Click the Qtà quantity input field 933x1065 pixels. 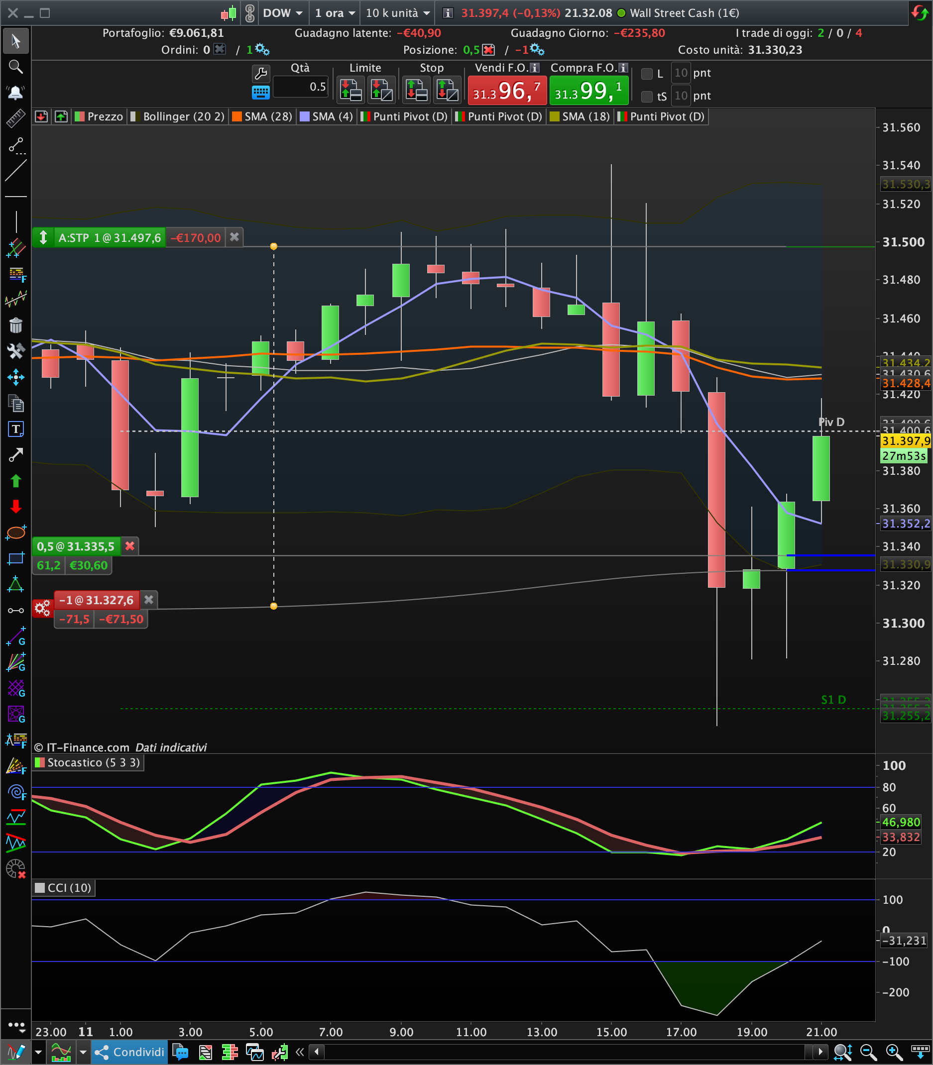300,87
